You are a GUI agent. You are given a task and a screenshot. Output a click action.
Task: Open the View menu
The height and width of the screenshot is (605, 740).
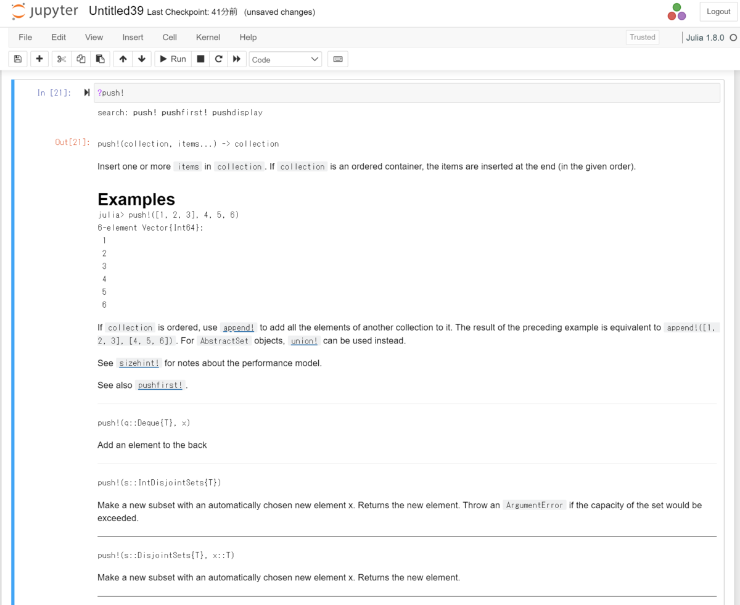pyautogui.click(x=94, y=37)
